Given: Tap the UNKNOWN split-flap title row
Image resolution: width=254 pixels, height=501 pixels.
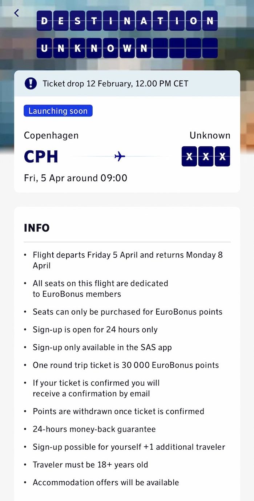Looking at the screenshot, I should [x=127, y=48].
